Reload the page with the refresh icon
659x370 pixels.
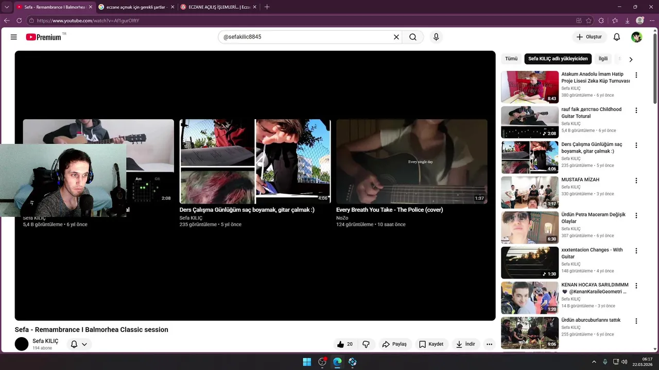[19, 21]
